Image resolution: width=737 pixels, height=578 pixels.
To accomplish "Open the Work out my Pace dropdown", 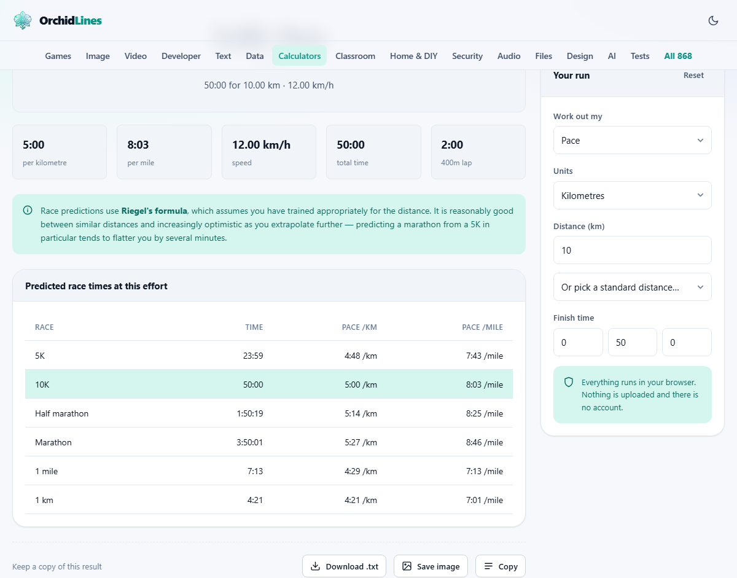I will click(633, 140).
